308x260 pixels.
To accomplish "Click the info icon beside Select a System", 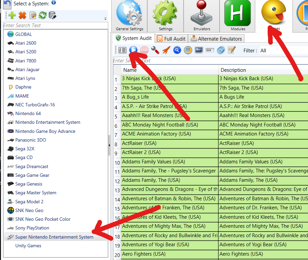I will point(53,3).
